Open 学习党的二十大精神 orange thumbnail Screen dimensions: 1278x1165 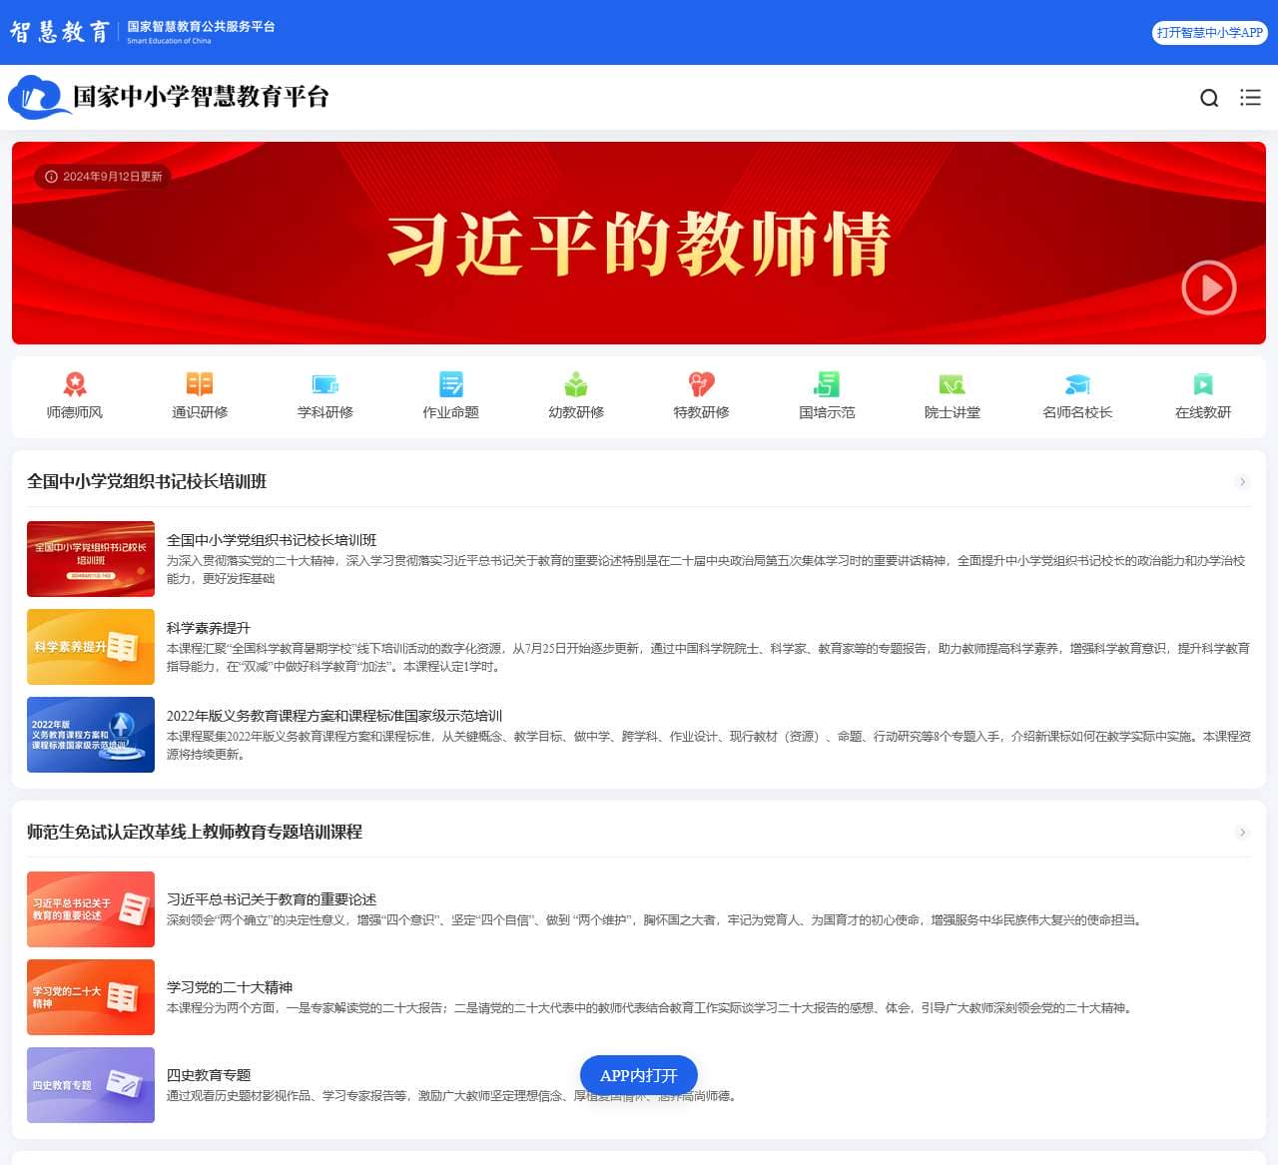pos(91,997)
